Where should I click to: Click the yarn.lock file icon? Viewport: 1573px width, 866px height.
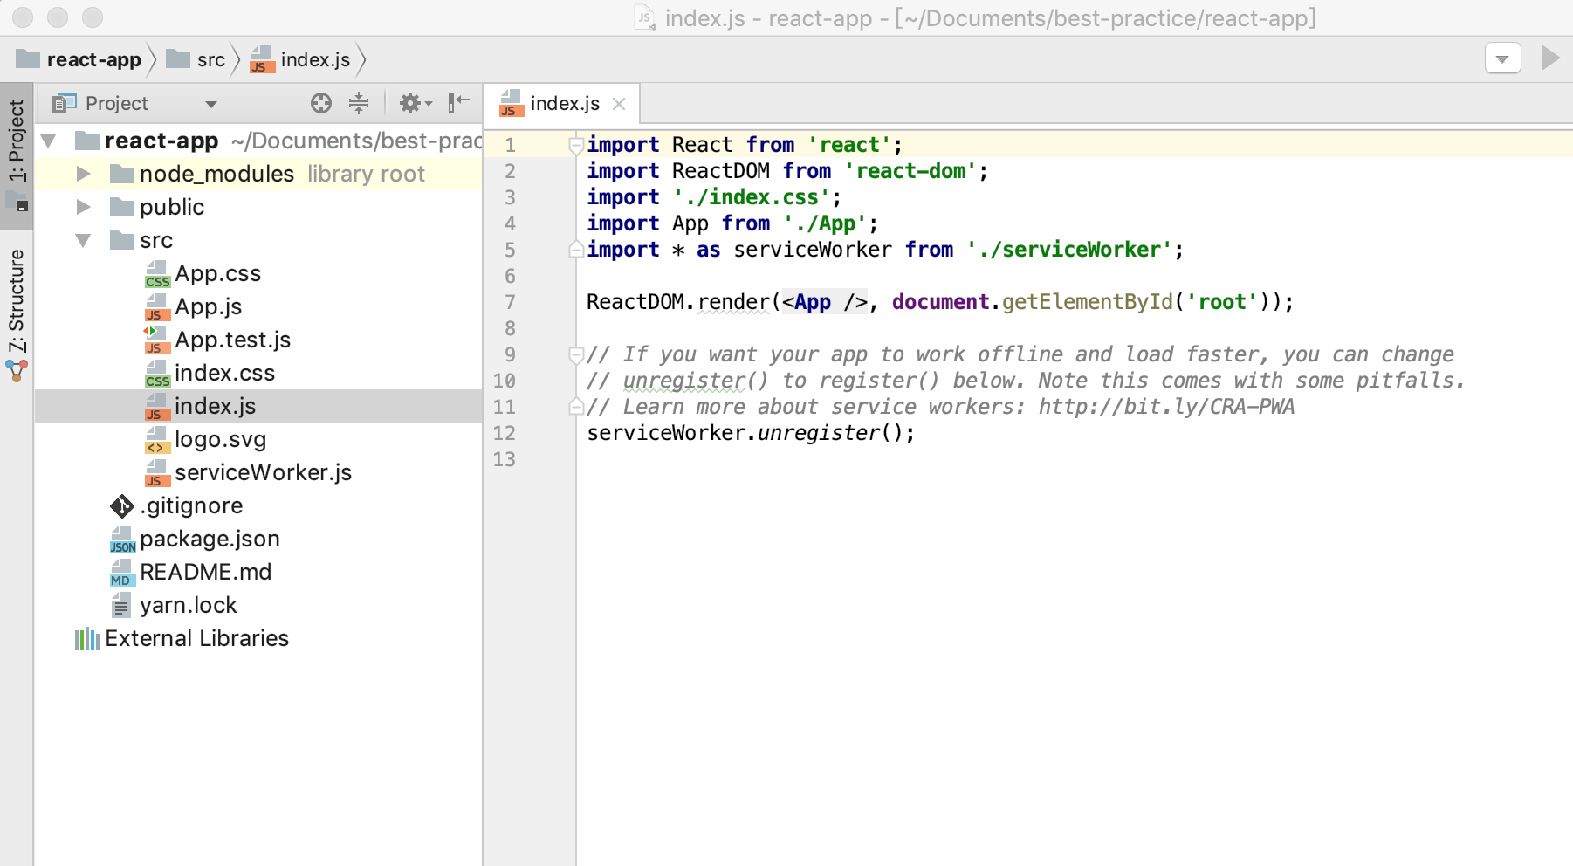(x=121, y=606)
